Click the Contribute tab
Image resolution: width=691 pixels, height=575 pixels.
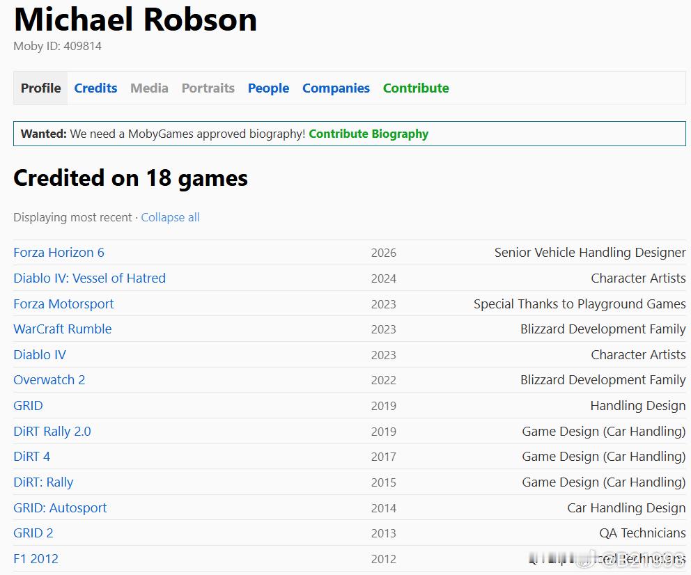coord(416,88)
